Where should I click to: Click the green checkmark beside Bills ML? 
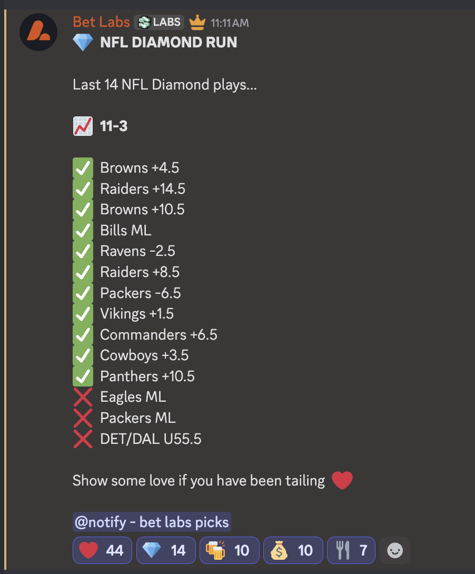[x=83, y=230]
